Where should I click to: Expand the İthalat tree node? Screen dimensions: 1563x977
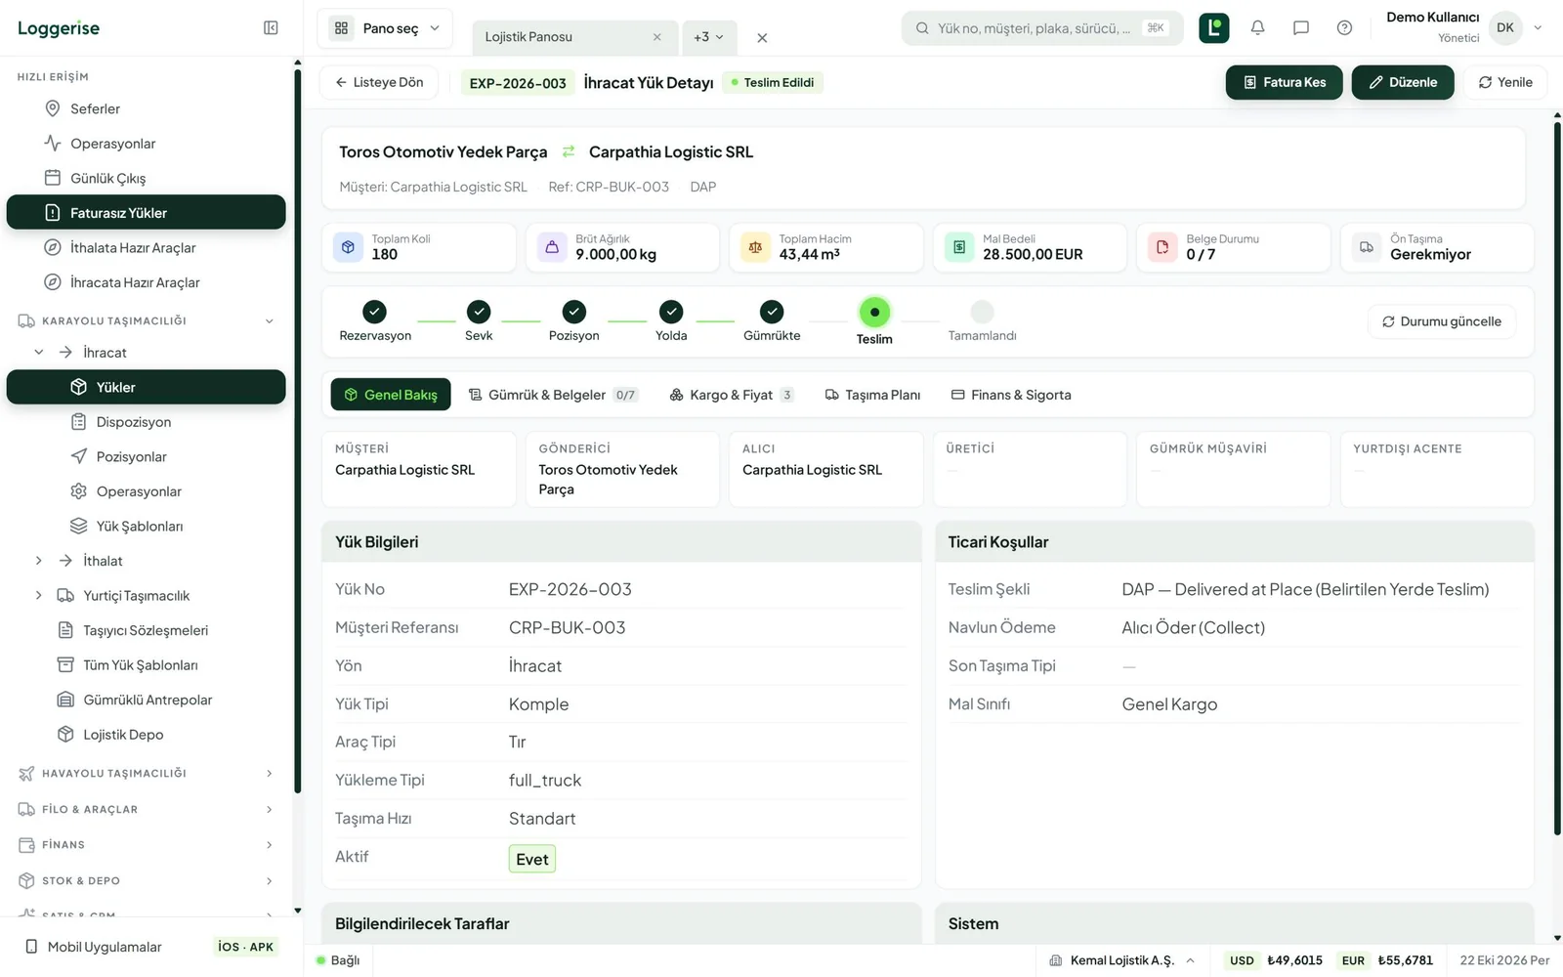point(39,561)
